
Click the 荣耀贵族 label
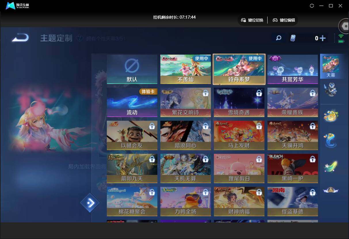(293, 113)
